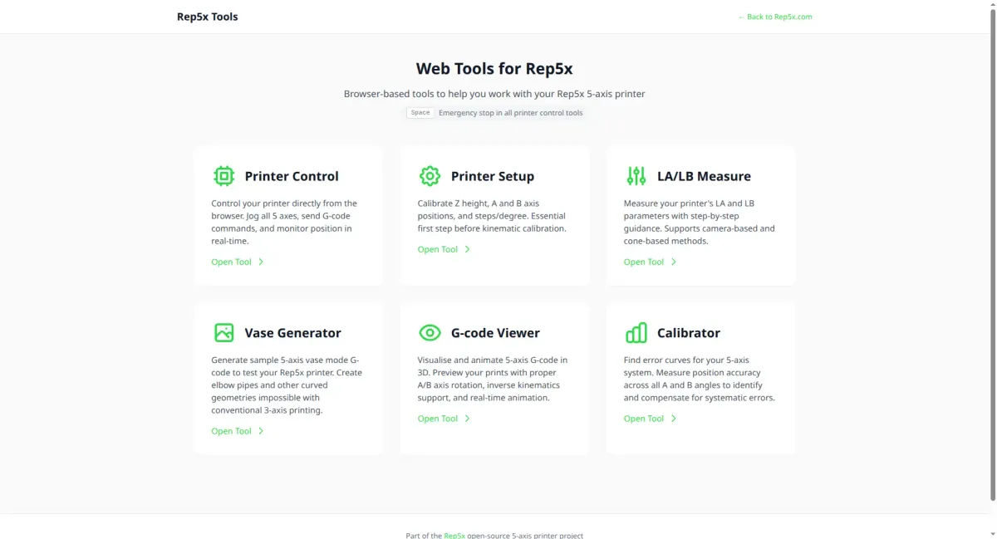The image size is (997, 539).
Task: Open the Printer Setup tool
Action: (x=438, y=248)
